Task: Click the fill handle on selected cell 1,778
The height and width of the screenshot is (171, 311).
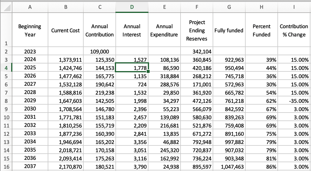Action: click(148, 71)
